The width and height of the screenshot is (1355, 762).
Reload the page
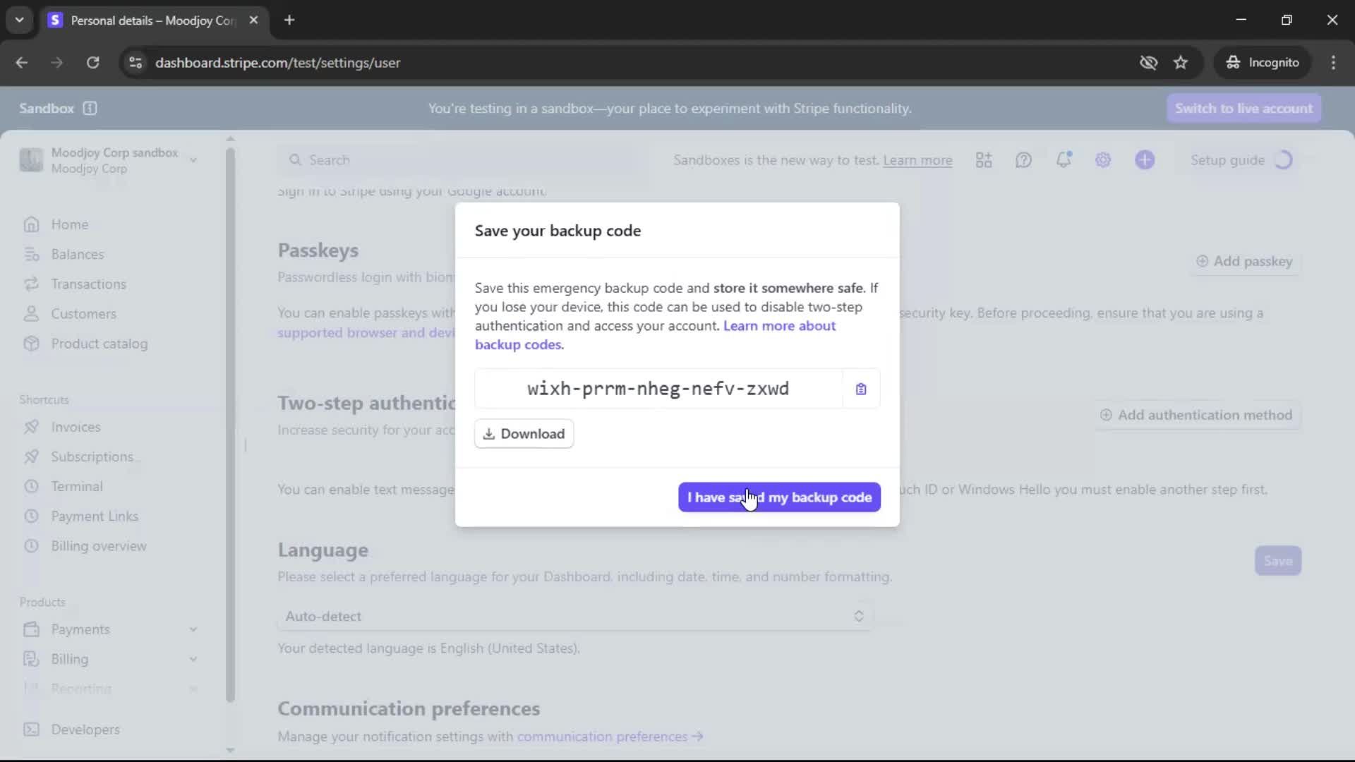click(92, 63)
